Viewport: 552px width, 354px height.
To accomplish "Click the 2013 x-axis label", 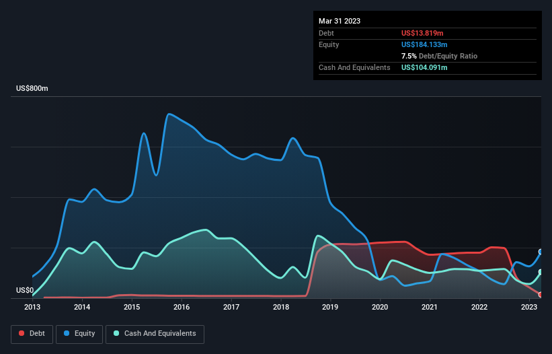I will [32, 307].
